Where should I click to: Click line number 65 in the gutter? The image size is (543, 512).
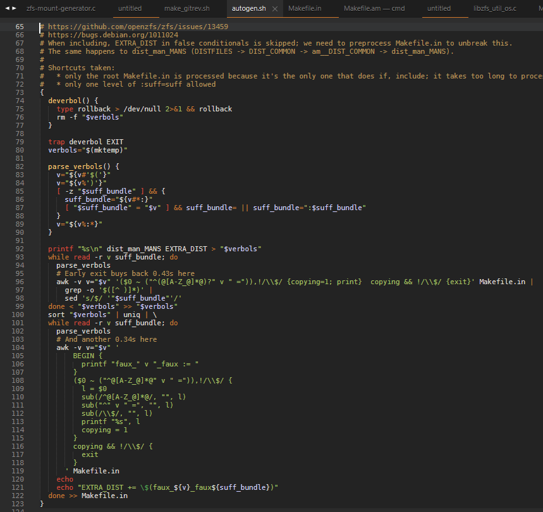(20, 27)
